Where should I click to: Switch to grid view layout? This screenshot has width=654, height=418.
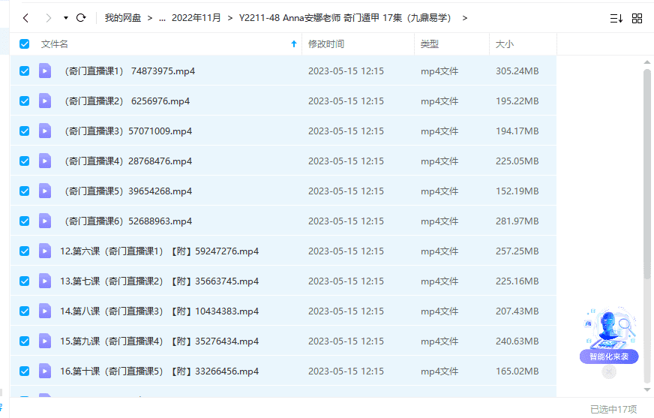637,18
